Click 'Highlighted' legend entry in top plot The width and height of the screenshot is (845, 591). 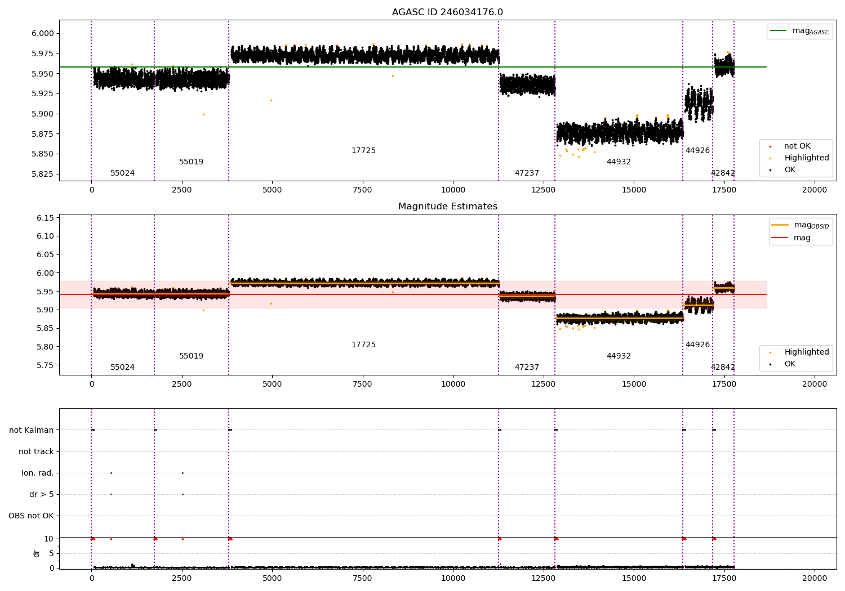point(799,158)
